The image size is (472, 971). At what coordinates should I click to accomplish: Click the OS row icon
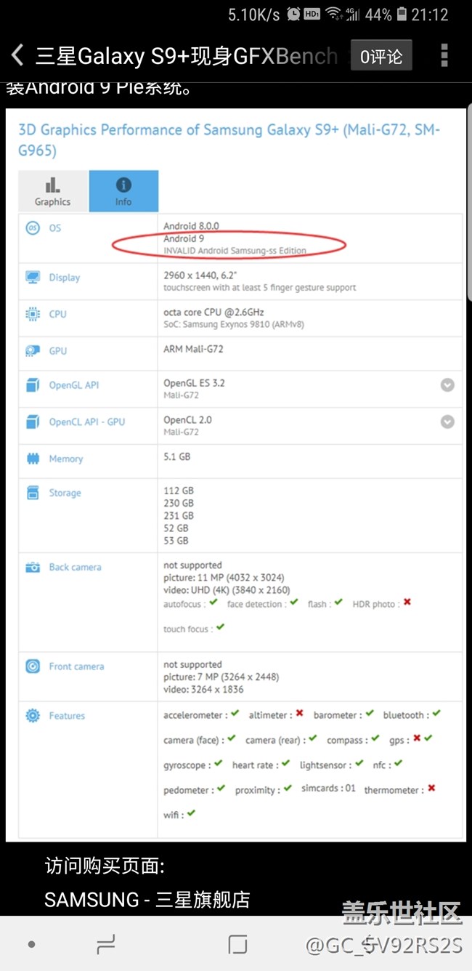click(33, 228)
